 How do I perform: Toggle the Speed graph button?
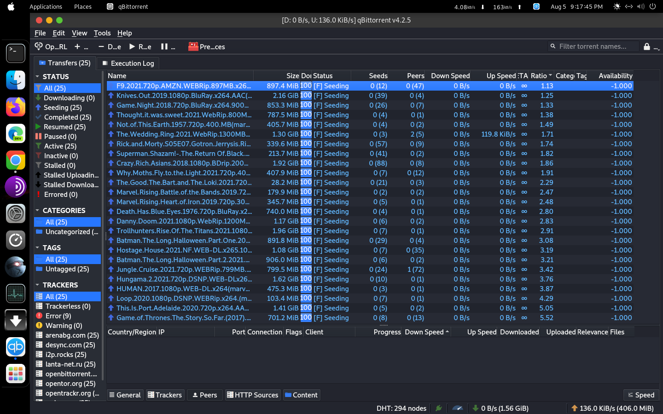(x=641, y=395)
